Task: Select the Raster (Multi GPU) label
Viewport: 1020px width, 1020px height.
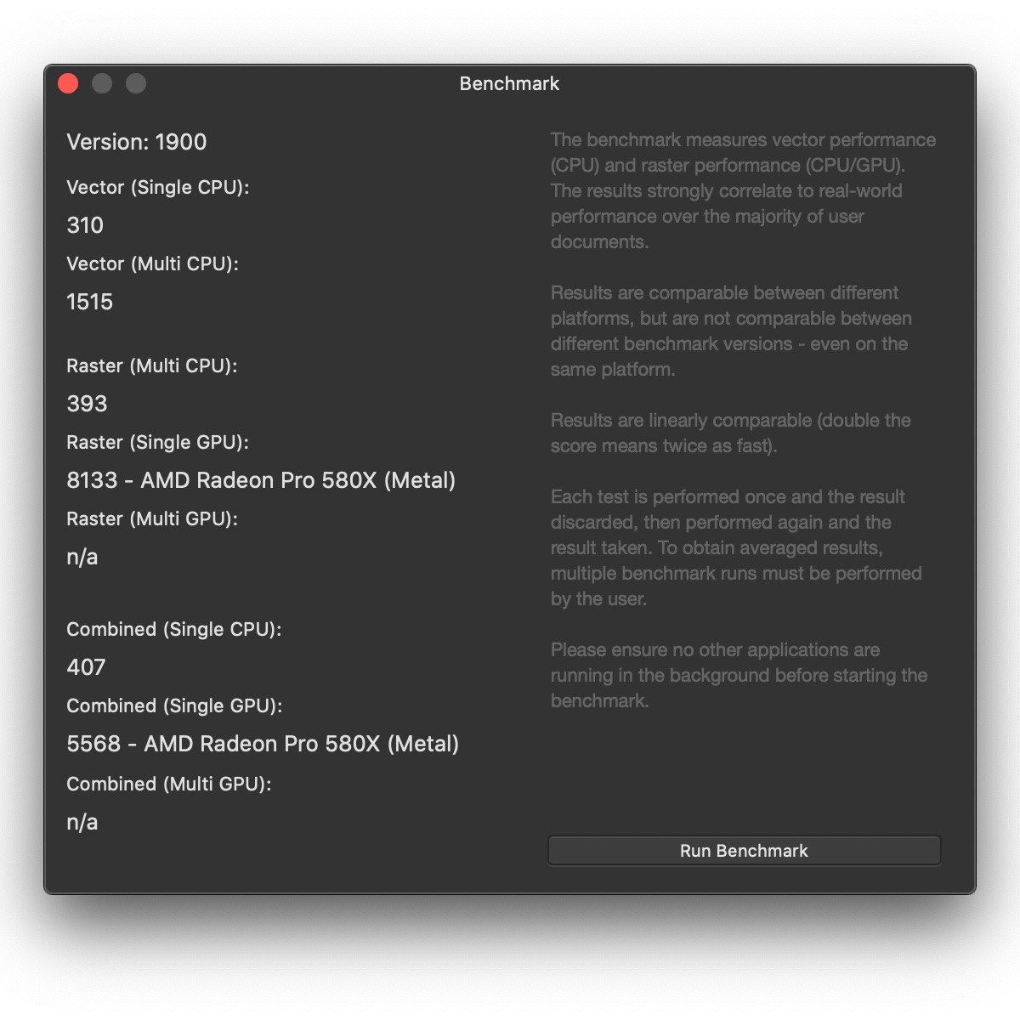Action: pos(152,519)
